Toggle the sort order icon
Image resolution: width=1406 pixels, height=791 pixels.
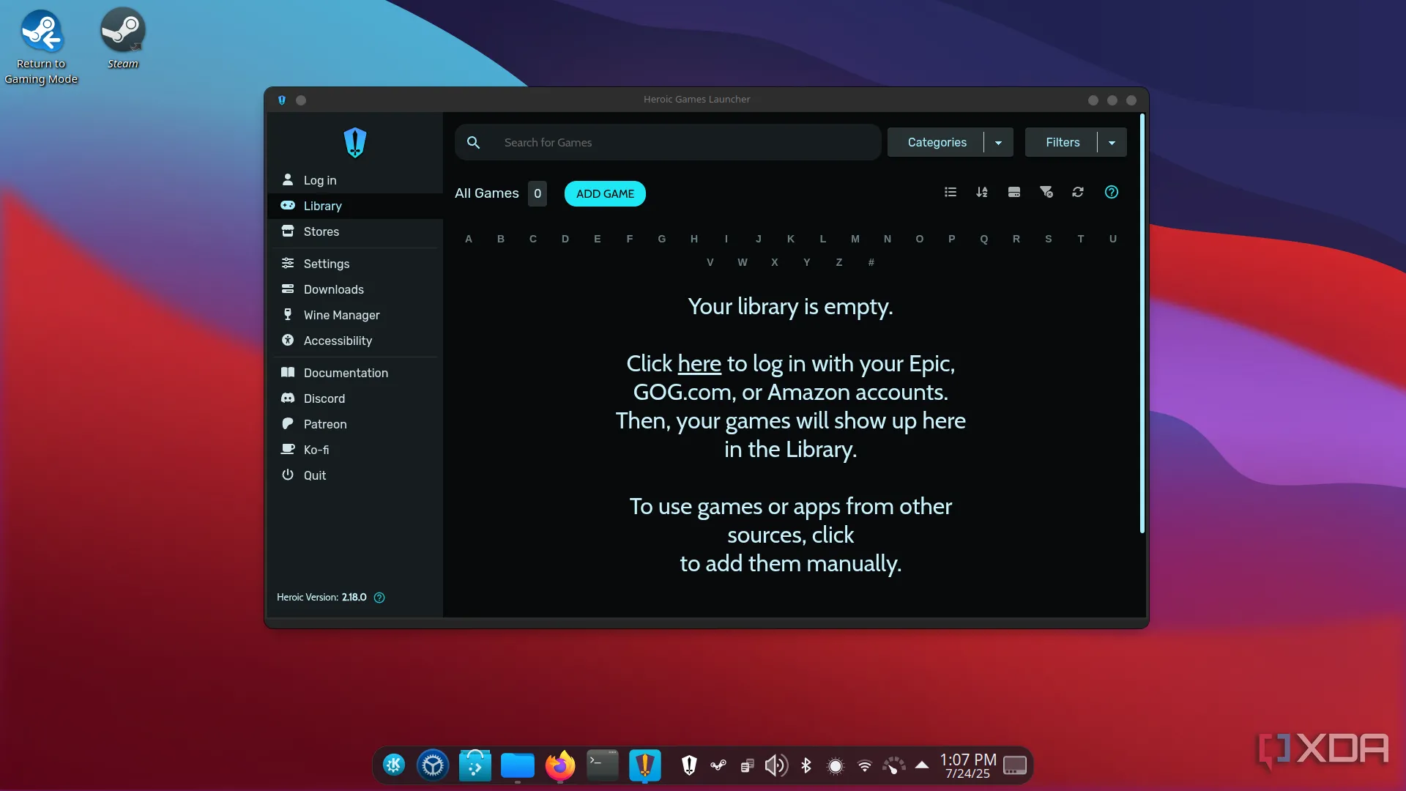[982, 192]
